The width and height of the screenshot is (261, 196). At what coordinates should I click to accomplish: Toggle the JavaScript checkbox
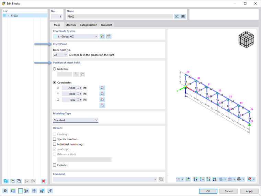pos(54,149)
